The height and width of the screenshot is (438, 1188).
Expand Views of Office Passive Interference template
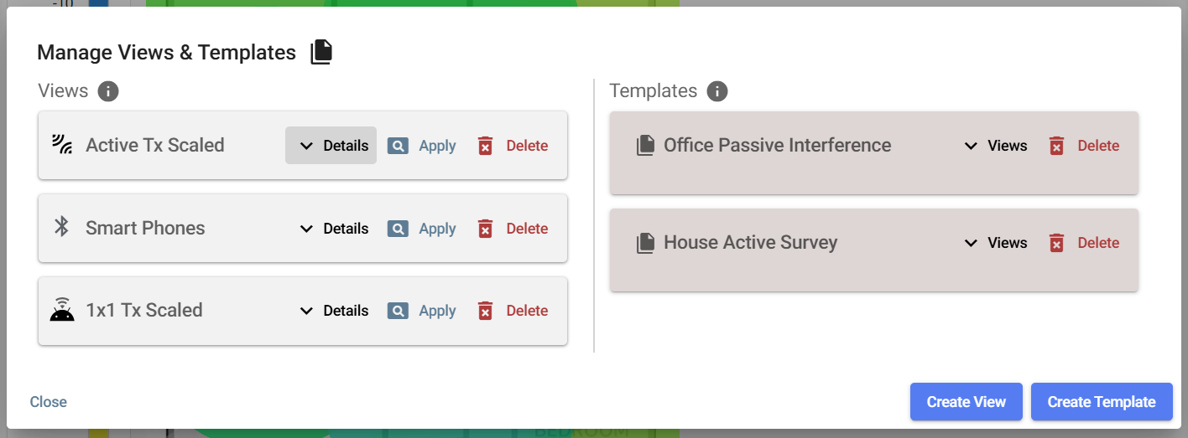click(995, 146)
